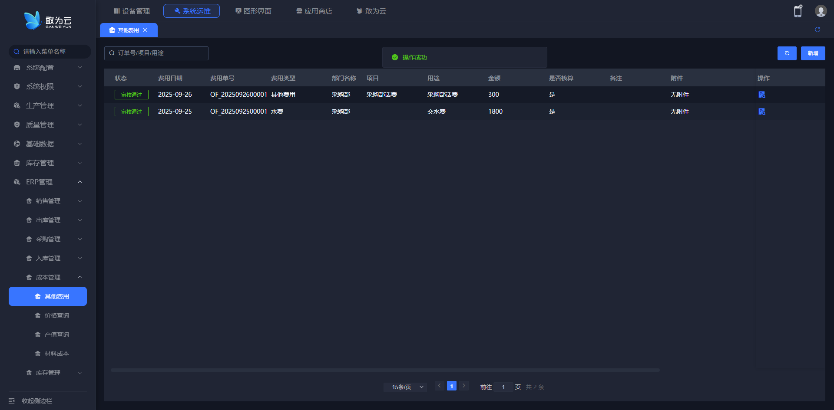Click the ERP管理 sidebar icon
Screen dimensions: 834x410
[17, 182]
